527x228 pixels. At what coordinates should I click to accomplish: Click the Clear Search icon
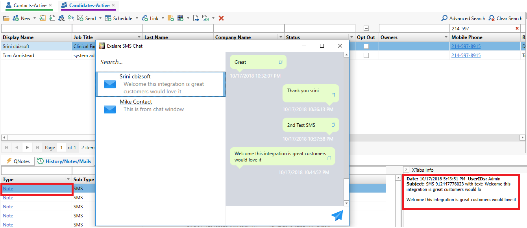pos(492,18)
